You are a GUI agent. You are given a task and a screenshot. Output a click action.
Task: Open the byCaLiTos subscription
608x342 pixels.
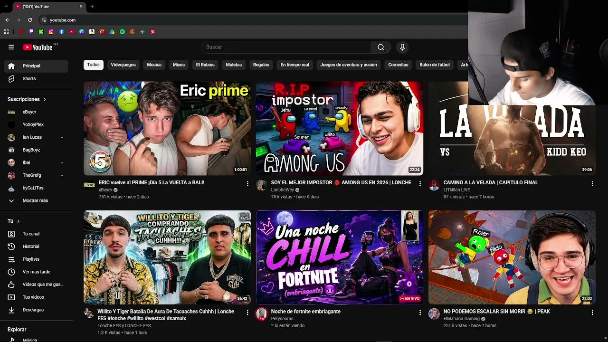coord(36,188)
